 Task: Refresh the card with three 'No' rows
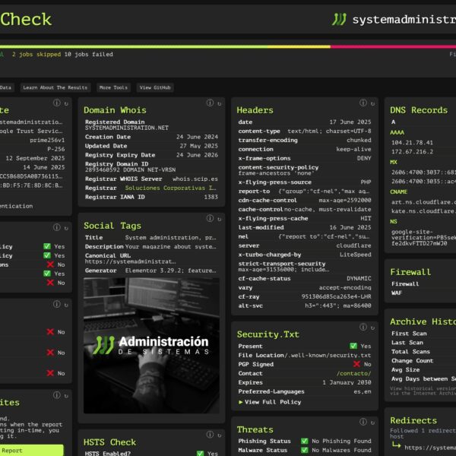pos(66,305)
